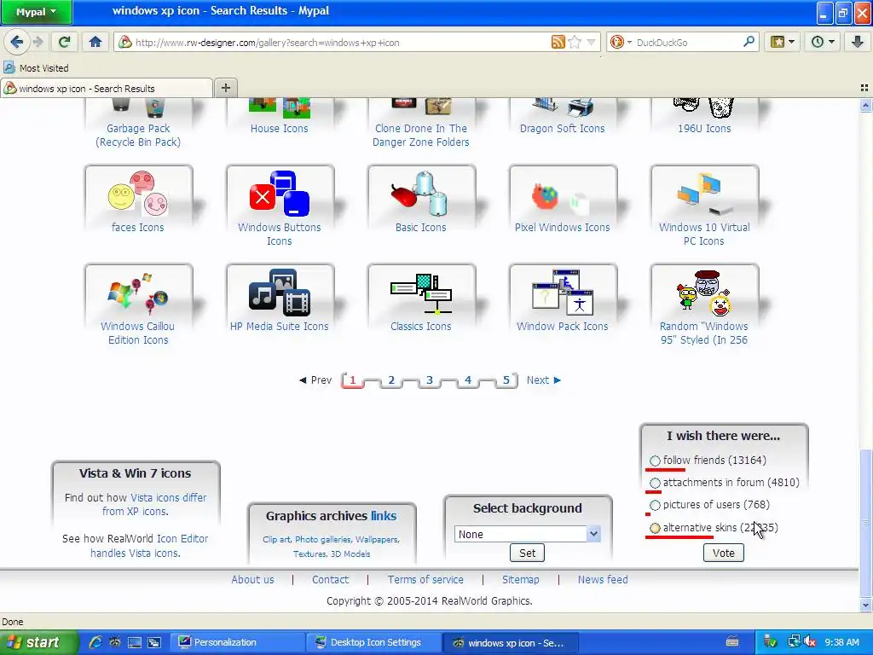This screenshot has height=655, width=873.
Task: Select the follow friends radio option
Action: (x=656, y=461)
